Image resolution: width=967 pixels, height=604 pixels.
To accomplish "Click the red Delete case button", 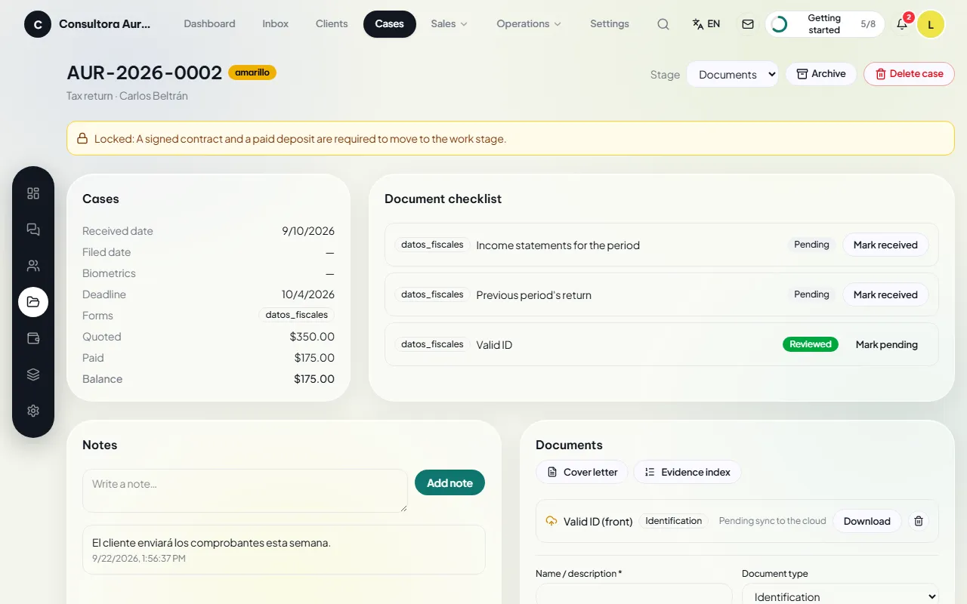I will click(909, 74).
